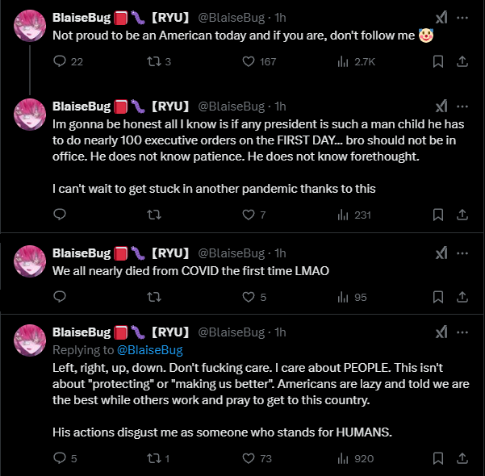
Task: Like the last tweet with 73 likes
Action: click(x=250, y=458)
